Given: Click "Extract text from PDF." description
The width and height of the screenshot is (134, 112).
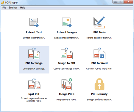Looking at the screenshot, I should (34, 38).
